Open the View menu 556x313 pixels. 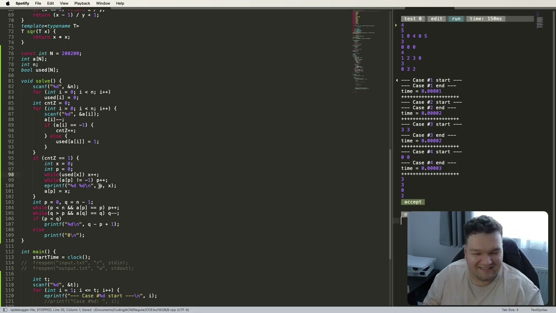coord(64,3)
